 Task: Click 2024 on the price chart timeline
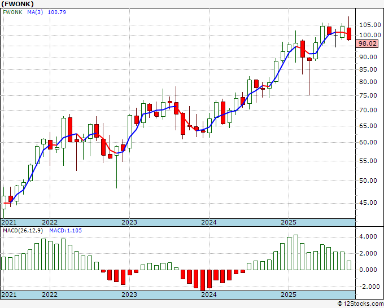pos(209,222)
